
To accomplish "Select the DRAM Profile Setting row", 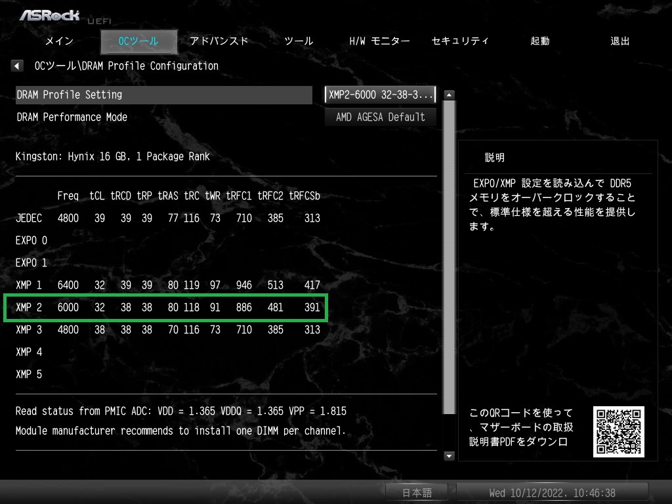I will point(163,94).
